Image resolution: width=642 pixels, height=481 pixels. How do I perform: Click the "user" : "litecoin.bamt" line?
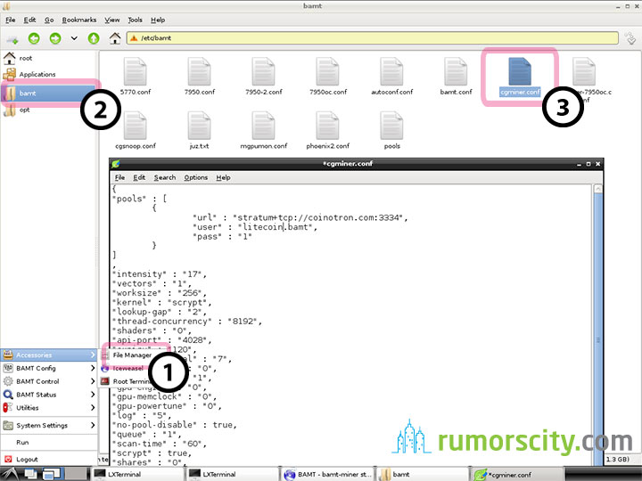click(255, 227)
